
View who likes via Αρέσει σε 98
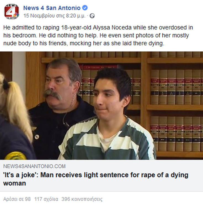pos(17,199)
